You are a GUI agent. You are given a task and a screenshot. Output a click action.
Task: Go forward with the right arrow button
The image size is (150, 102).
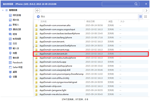(x=146, y=10)
